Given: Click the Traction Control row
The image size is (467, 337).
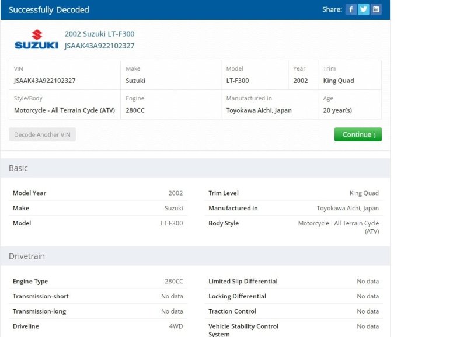Looking at the screenshot, I should (294, 311).
